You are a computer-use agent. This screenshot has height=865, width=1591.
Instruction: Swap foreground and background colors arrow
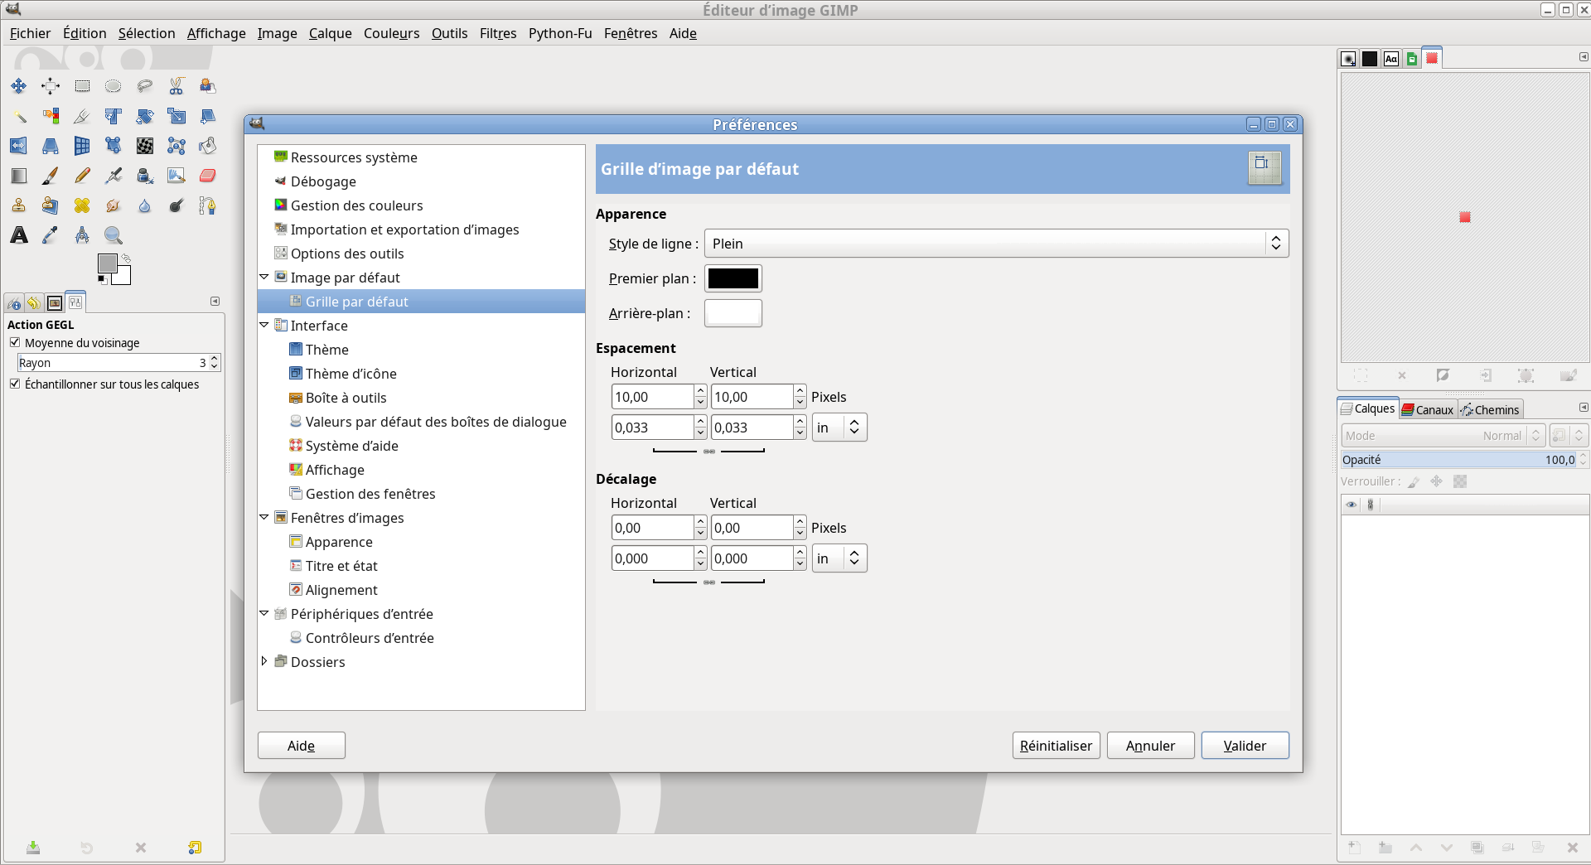click(x=126, y=259)
